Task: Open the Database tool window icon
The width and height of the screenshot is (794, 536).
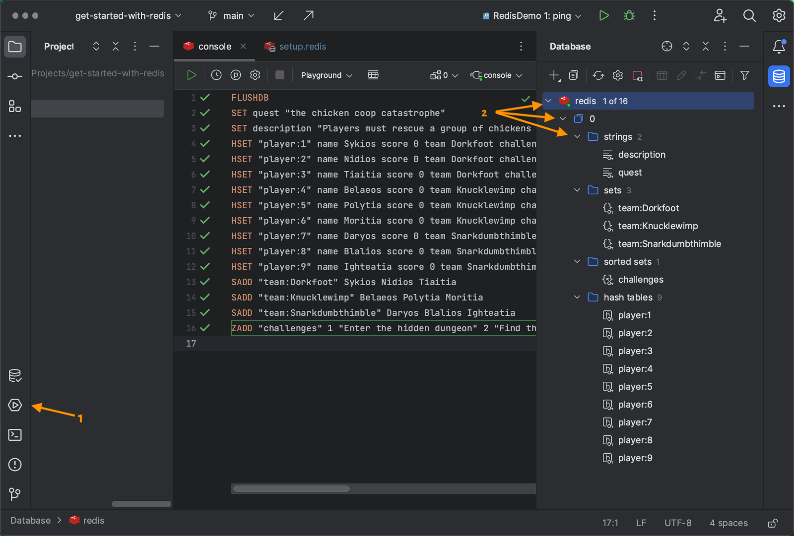Action: click(779, 76)
